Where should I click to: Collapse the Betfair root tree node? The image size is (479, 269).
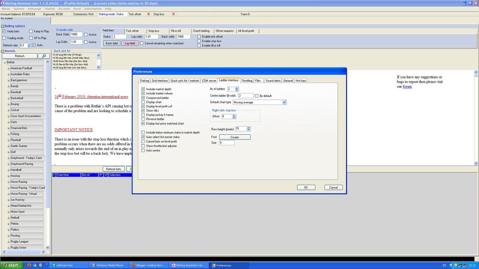5,62
